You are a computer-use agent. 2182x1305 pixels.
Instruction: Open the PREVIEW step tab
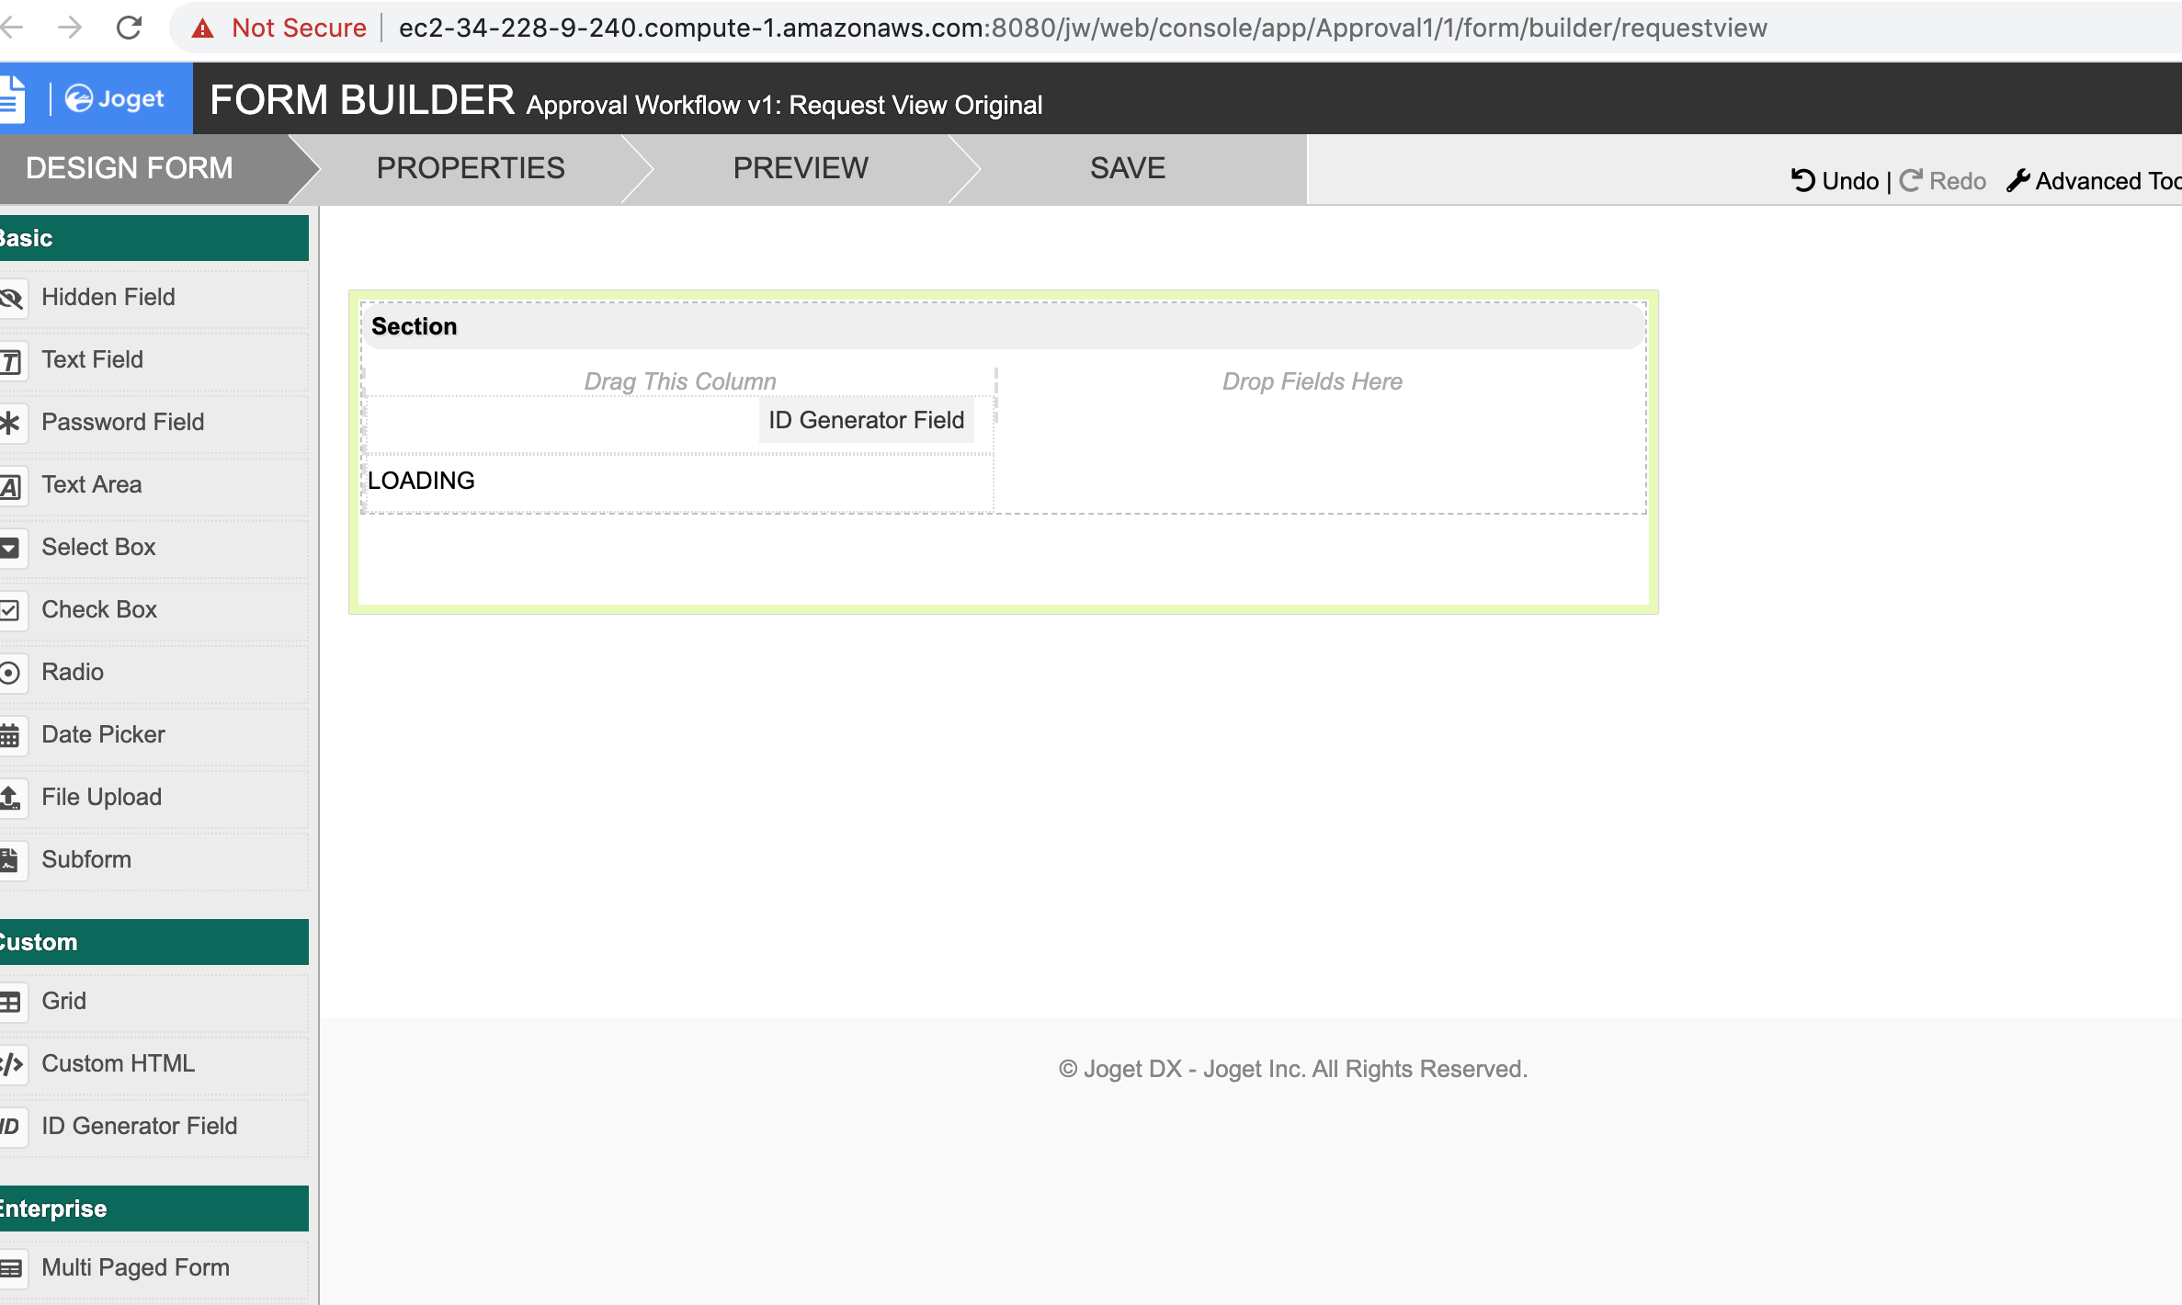click(800, 168)
